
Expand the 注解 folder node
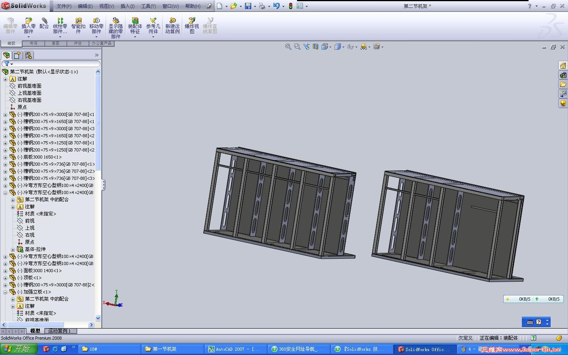tap(5, 79)
